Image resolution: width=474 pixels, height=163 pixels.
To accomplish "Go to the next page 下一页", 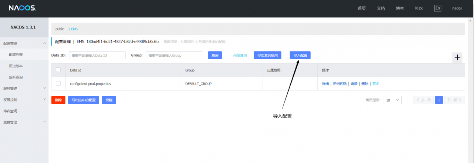I will pyautogui.click(x=454, y=100).
